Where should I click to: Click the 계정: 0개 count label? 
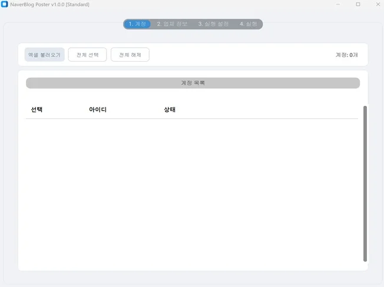346,55
